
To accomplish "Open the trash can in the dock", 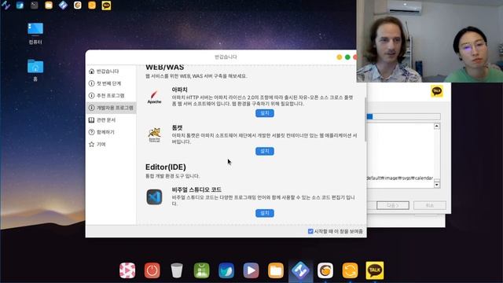I will pyautogui.click(x=177, y=270).
